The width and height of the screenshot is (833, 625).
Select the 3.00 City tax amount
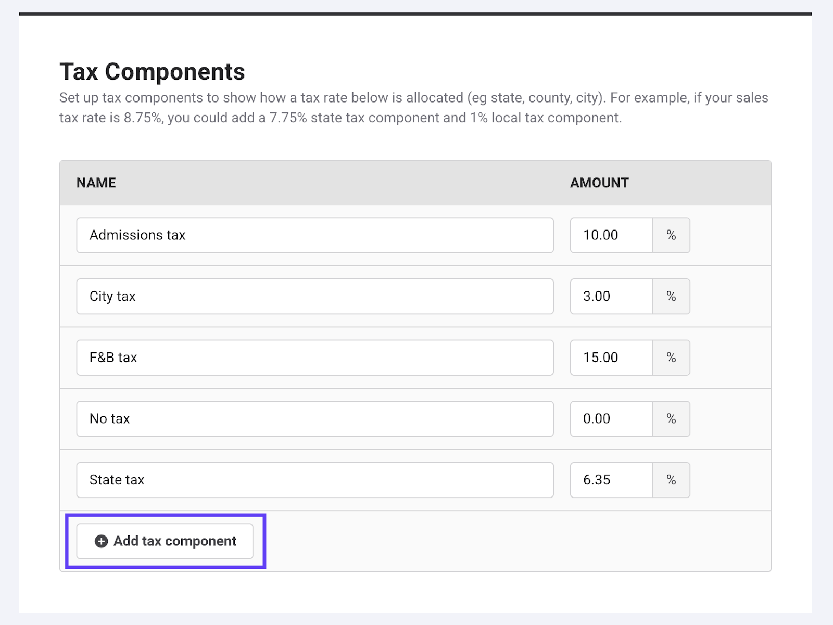(611, 297)
